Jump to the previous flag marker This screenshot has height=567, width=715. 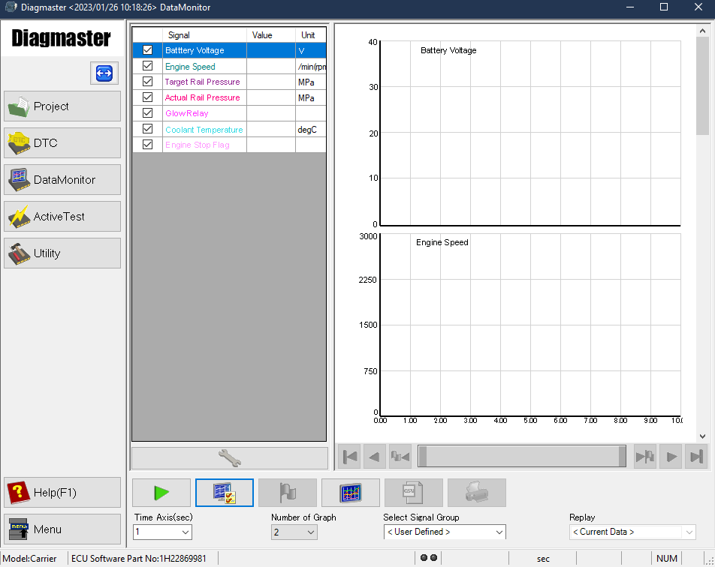pos(400,456)
